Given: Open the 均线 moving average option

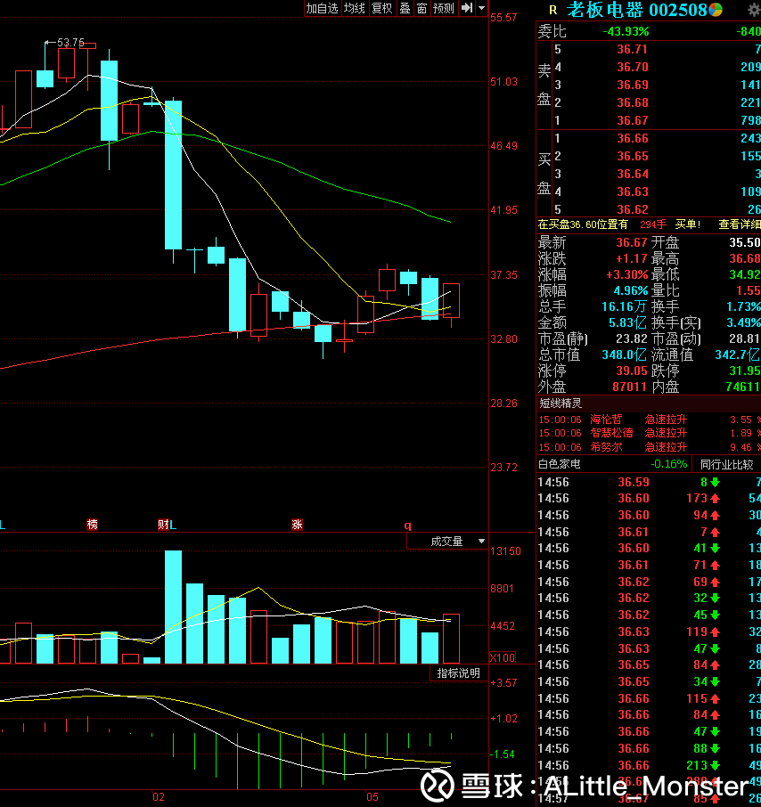Looking at the screenshot, I should tap(355, 8).
